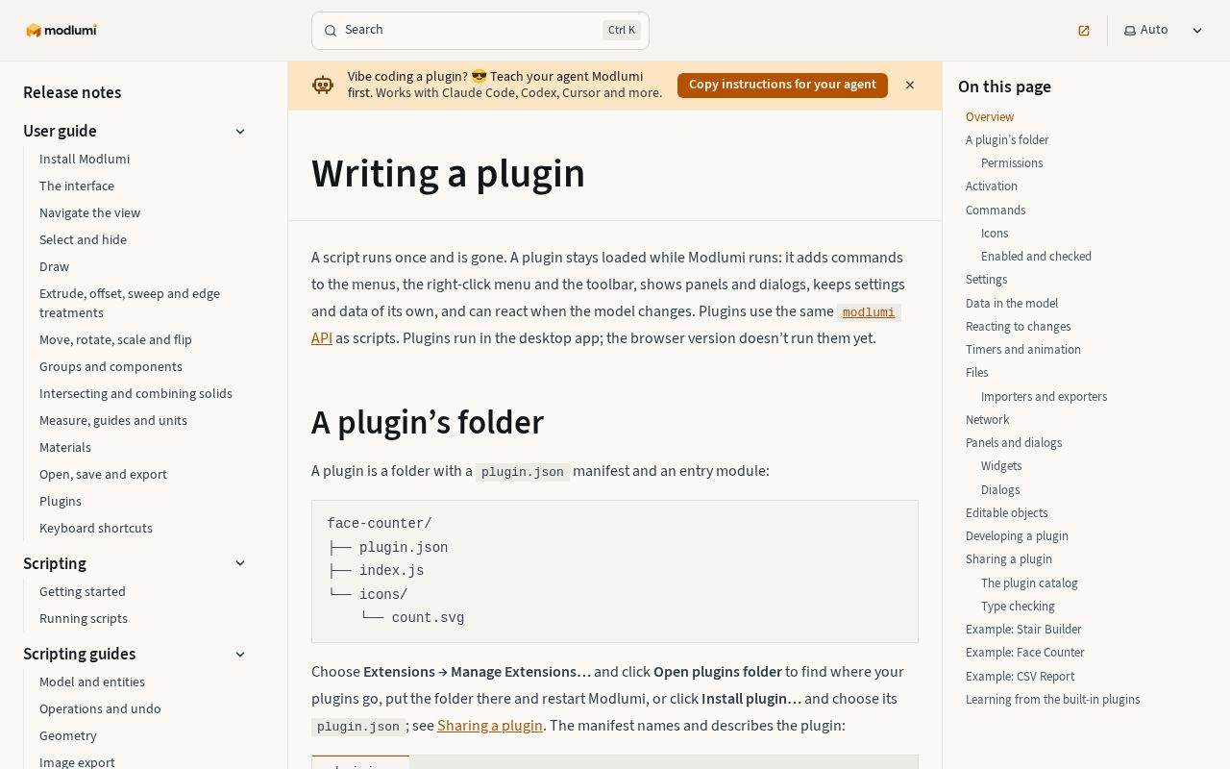
Task: Jump to Widgets section
Action: coord(1001,466)
